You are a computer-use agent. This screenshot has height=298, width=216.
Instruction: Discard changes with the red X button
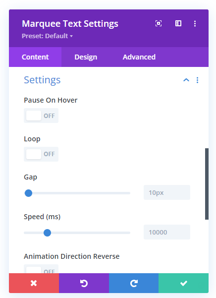click(x=34, y=283)
